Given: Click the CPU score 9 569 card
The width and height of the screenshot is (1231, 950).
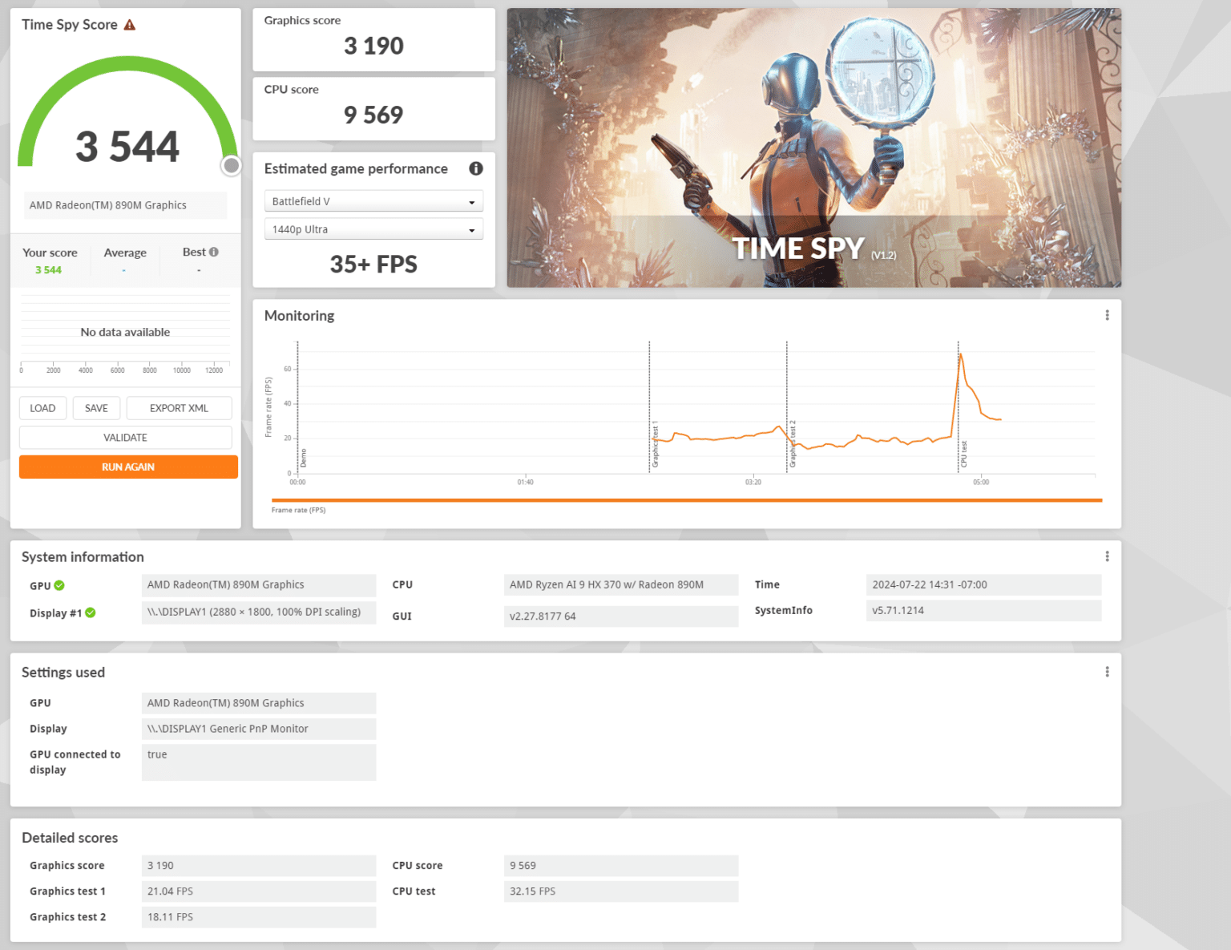Looking at the screenshot, I should click(x=373, y=108).
